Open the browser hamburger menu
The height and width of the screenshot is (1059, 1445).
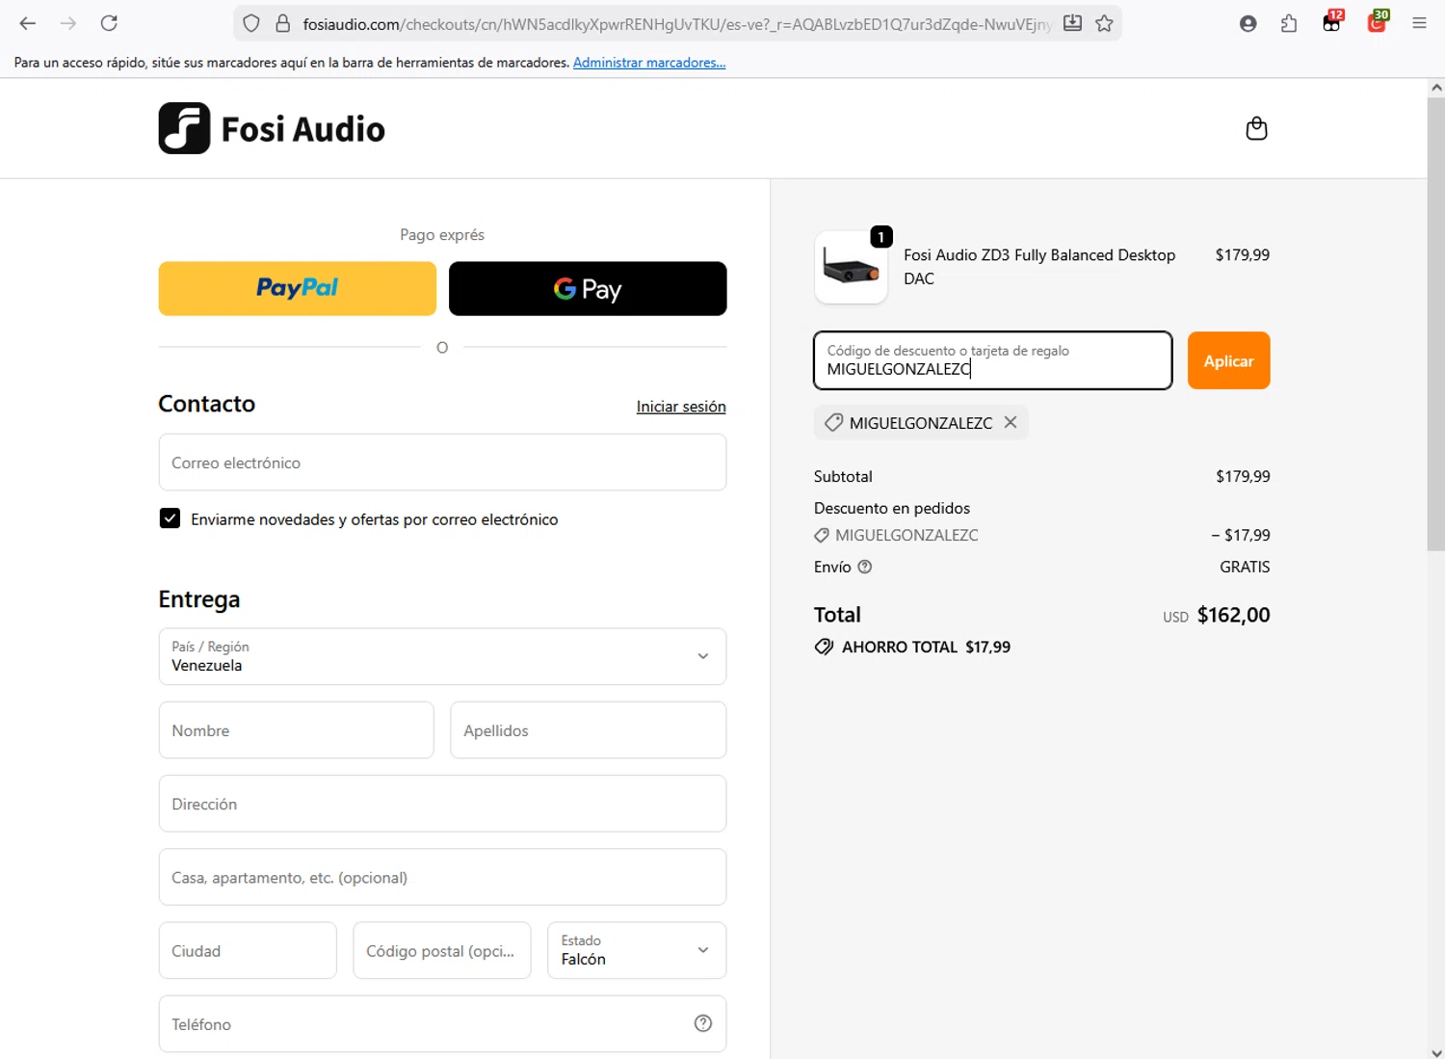tap(1419, 23)
